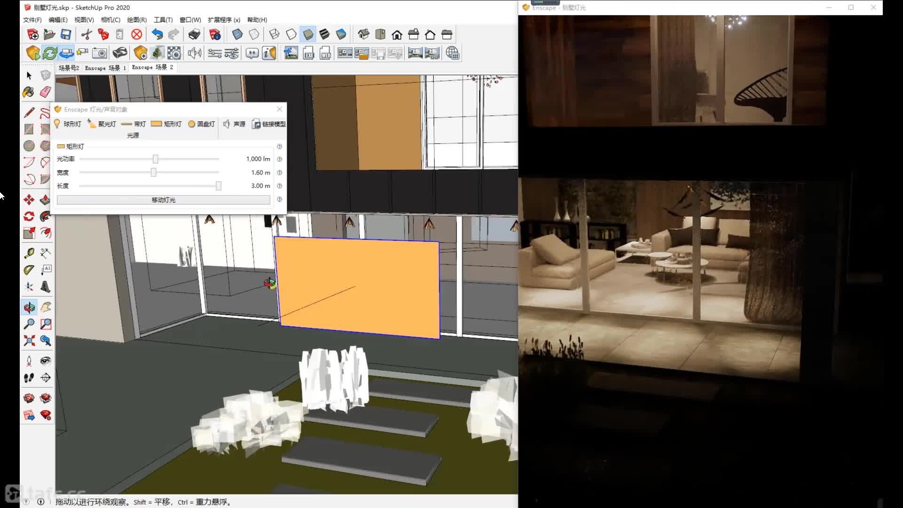Switch to scene tab Enscape 场景 1

point(105,68)
